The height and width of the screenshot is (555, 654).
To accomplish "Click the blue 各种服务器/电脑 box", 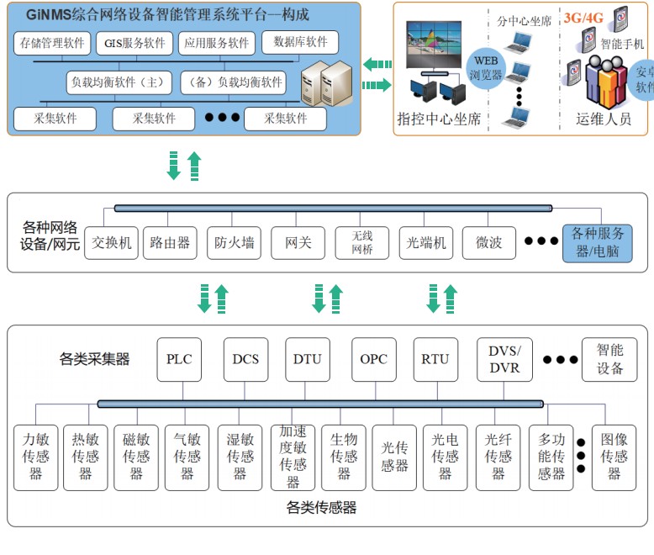I will [x=598, y=243].
